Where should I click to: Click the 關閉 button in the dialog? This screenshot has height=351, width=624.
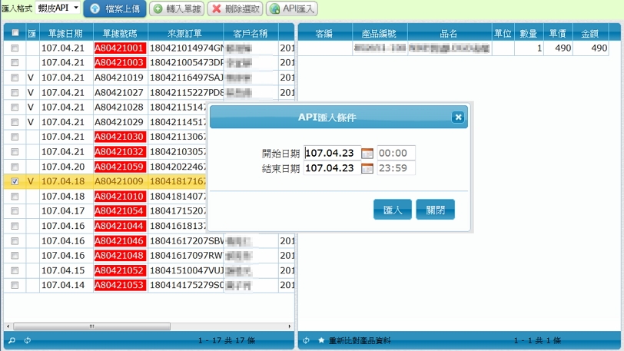click(435, 210)
